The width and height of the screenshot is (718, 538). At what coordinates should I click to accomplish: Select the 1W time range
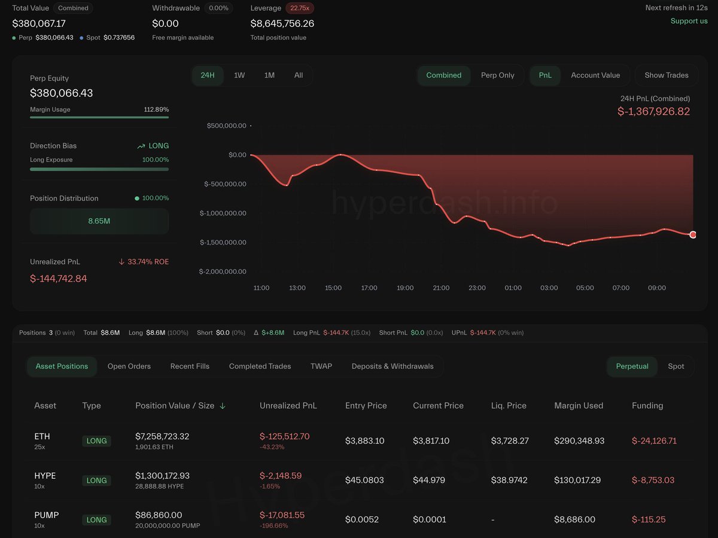(239, 75)
